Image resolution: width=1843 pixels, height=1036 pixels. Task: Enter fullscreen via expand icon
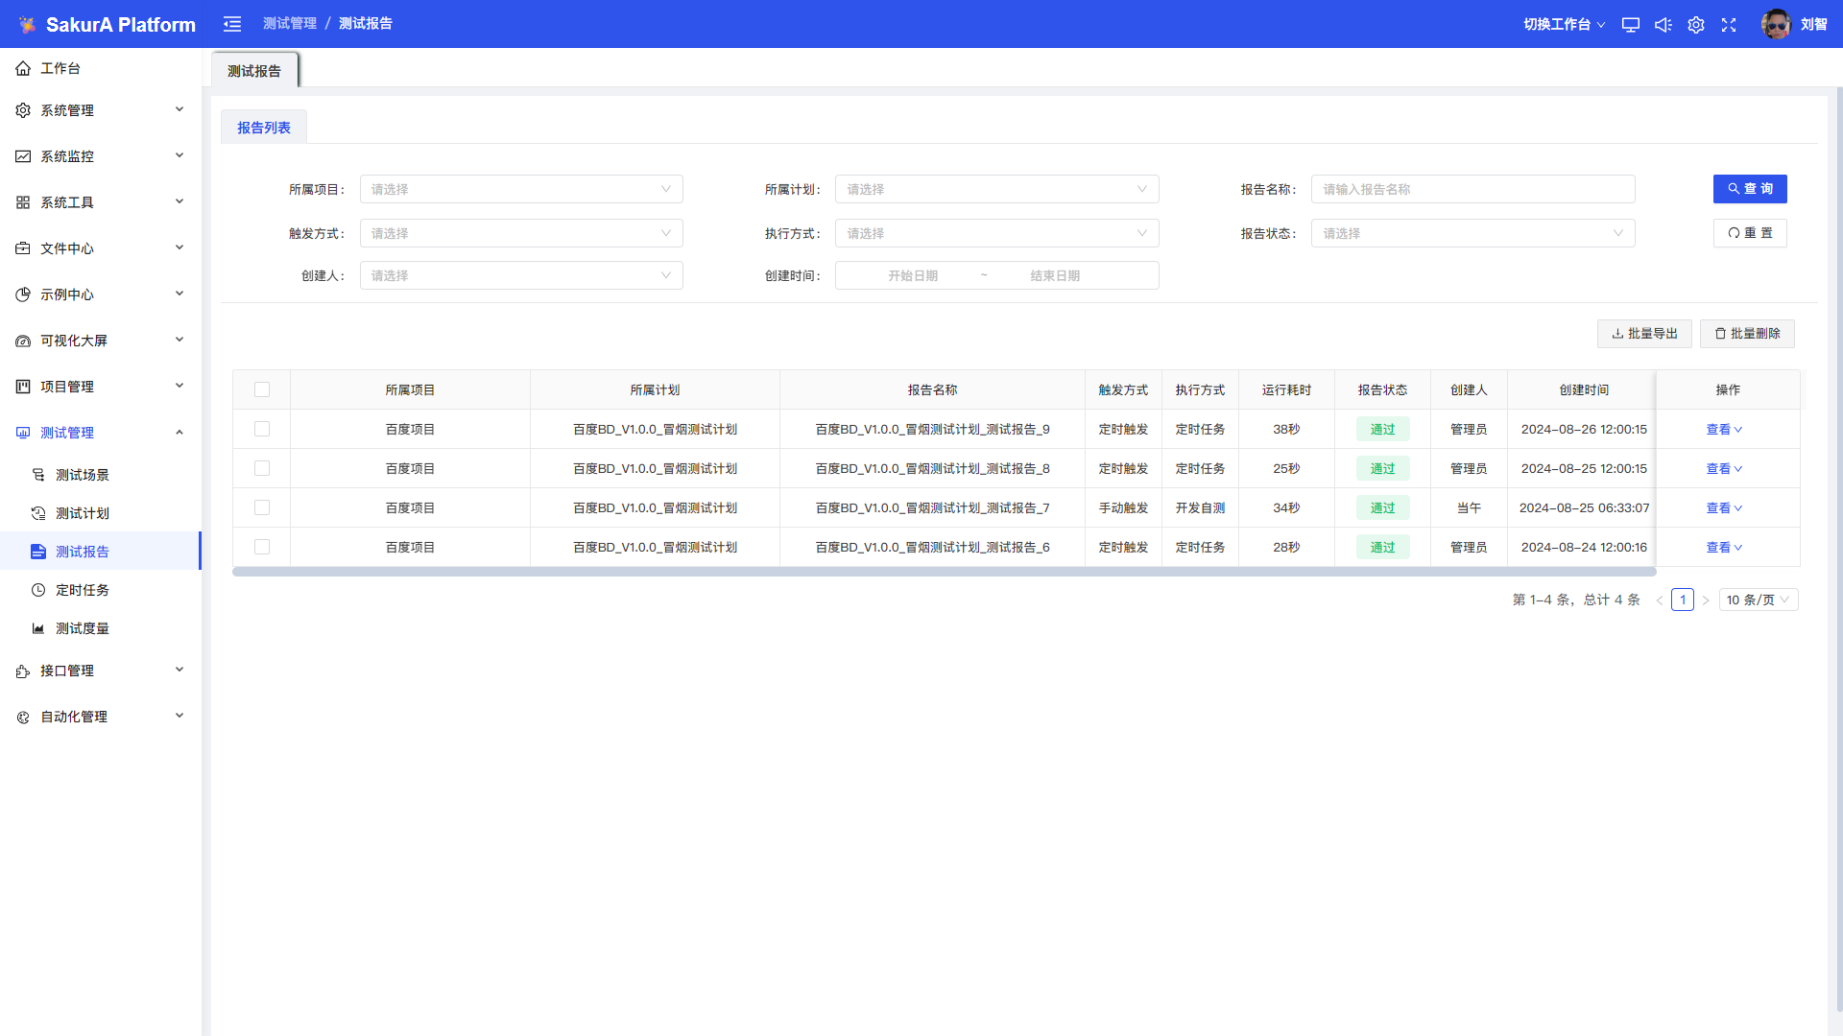(x=1729, y=25)
